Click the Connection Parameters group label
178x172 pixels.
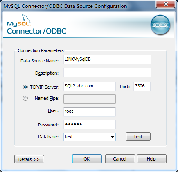pyautogui.click(x=41, y=50)
